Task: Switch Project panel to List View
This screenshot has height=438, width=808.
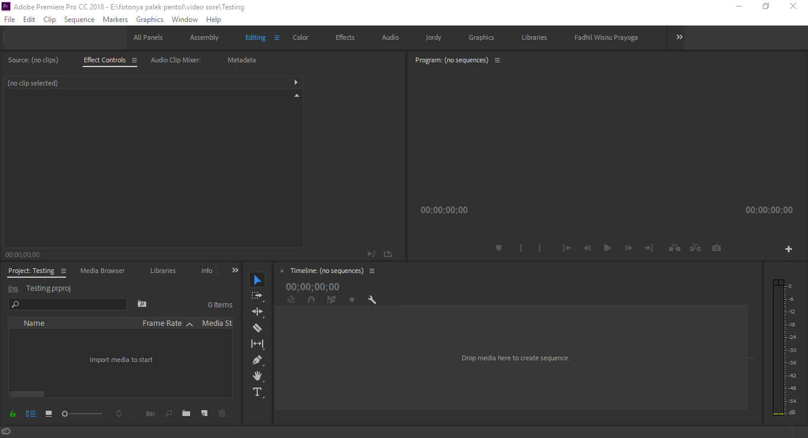Action: [x=31, y=413]
